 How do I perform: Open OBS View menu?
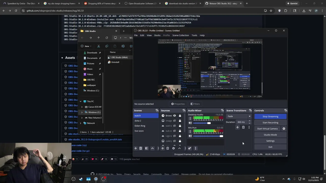149,35
